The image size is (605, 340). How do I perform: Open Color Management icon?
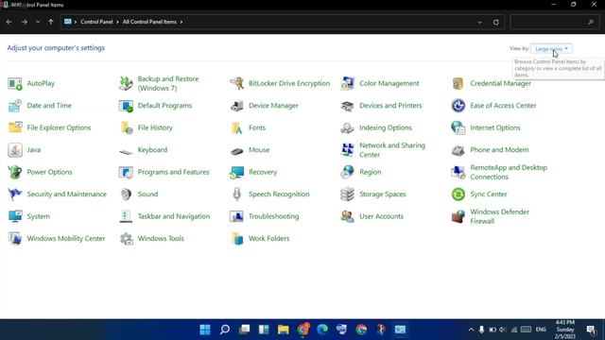click(x=348, y=83)
